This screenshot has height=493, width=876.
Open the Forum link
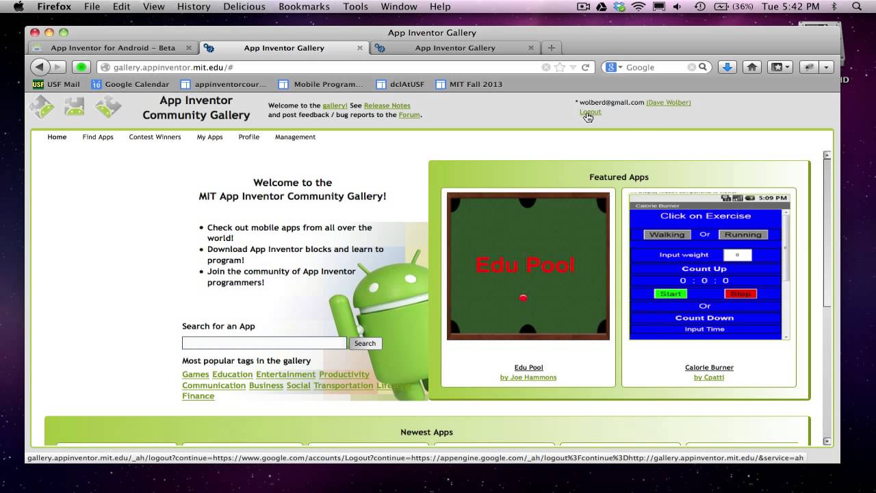[409, 115]
